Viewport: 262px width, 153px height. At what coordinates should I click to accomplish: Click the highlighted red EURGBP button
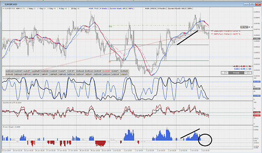click(x=107, y=71)
